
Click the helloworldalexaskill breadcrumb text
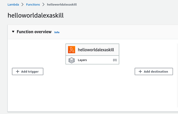pos(62,5)
